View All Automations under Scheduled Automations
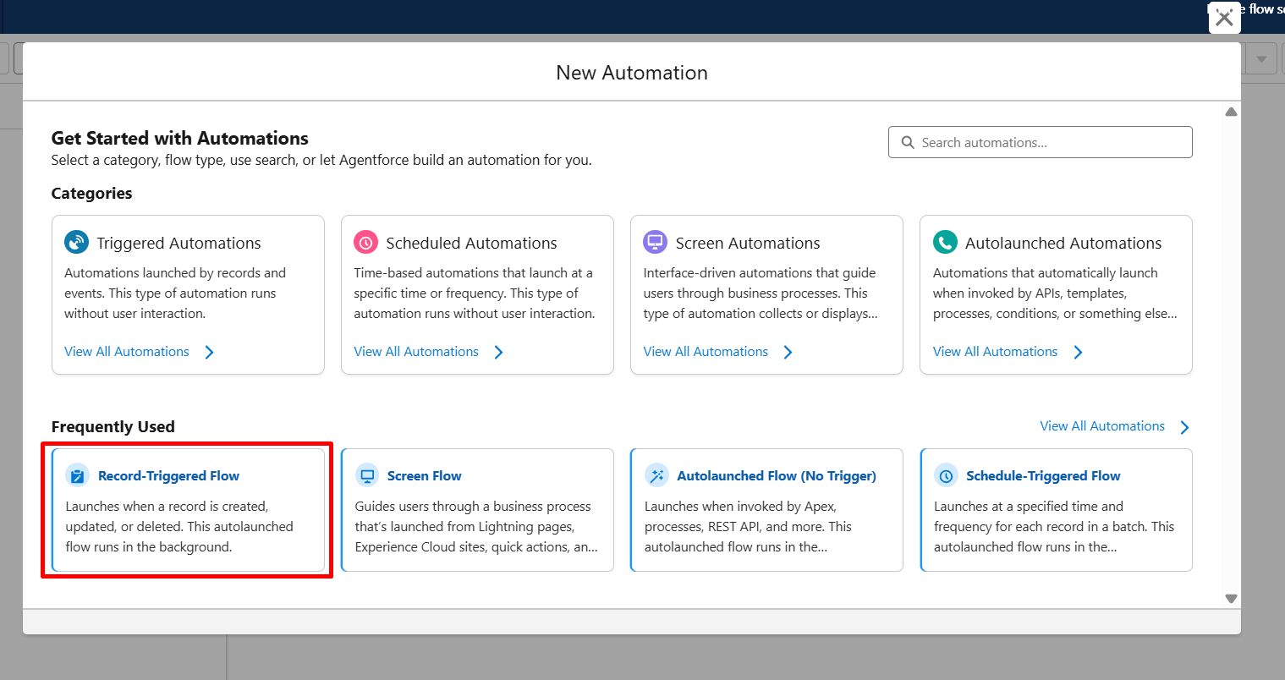This screenshot has height=680, width=1285. [x=416, y=352]
